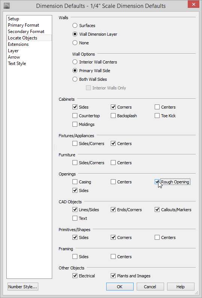The height and width of the screenshot is (298, 202).
Task: Select Both Wall Sides option
Action: pos(75,79)
